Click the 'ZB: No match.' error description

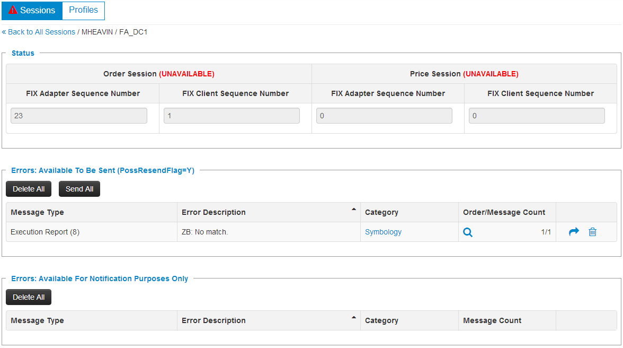204,232
